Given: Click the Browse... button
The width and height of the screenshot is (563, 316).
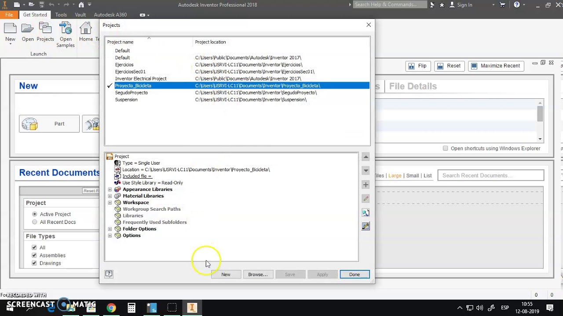Looking at the screenshot, I should tap(258, 274).
